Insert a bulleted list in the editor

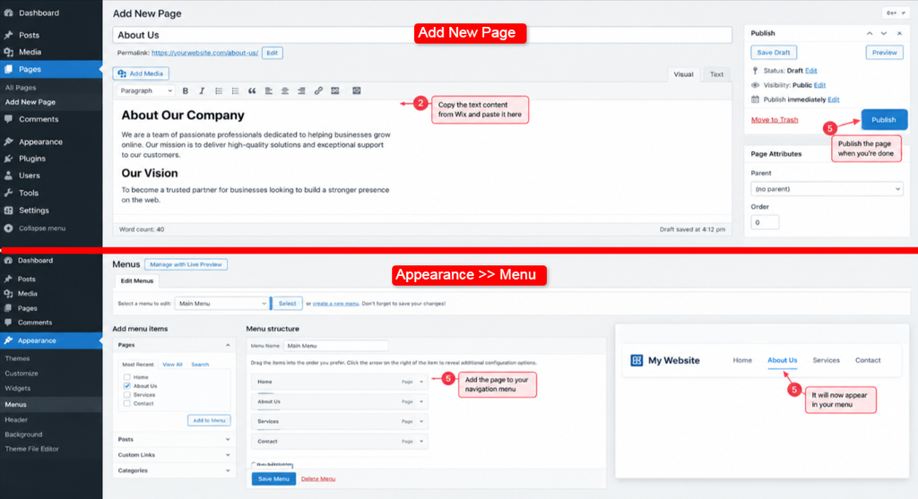(x=219, y=90)
